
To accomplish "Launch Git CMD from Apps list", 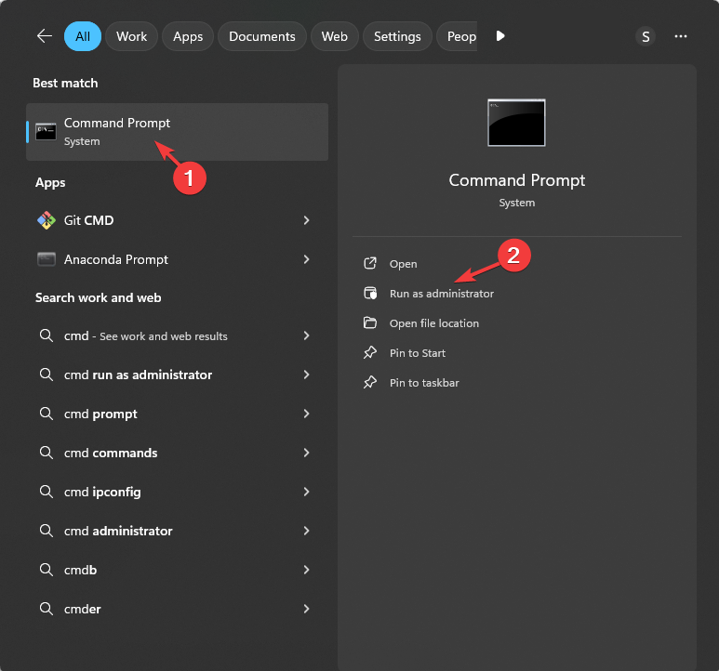I will pyautogui.click(x=177, y=220).
